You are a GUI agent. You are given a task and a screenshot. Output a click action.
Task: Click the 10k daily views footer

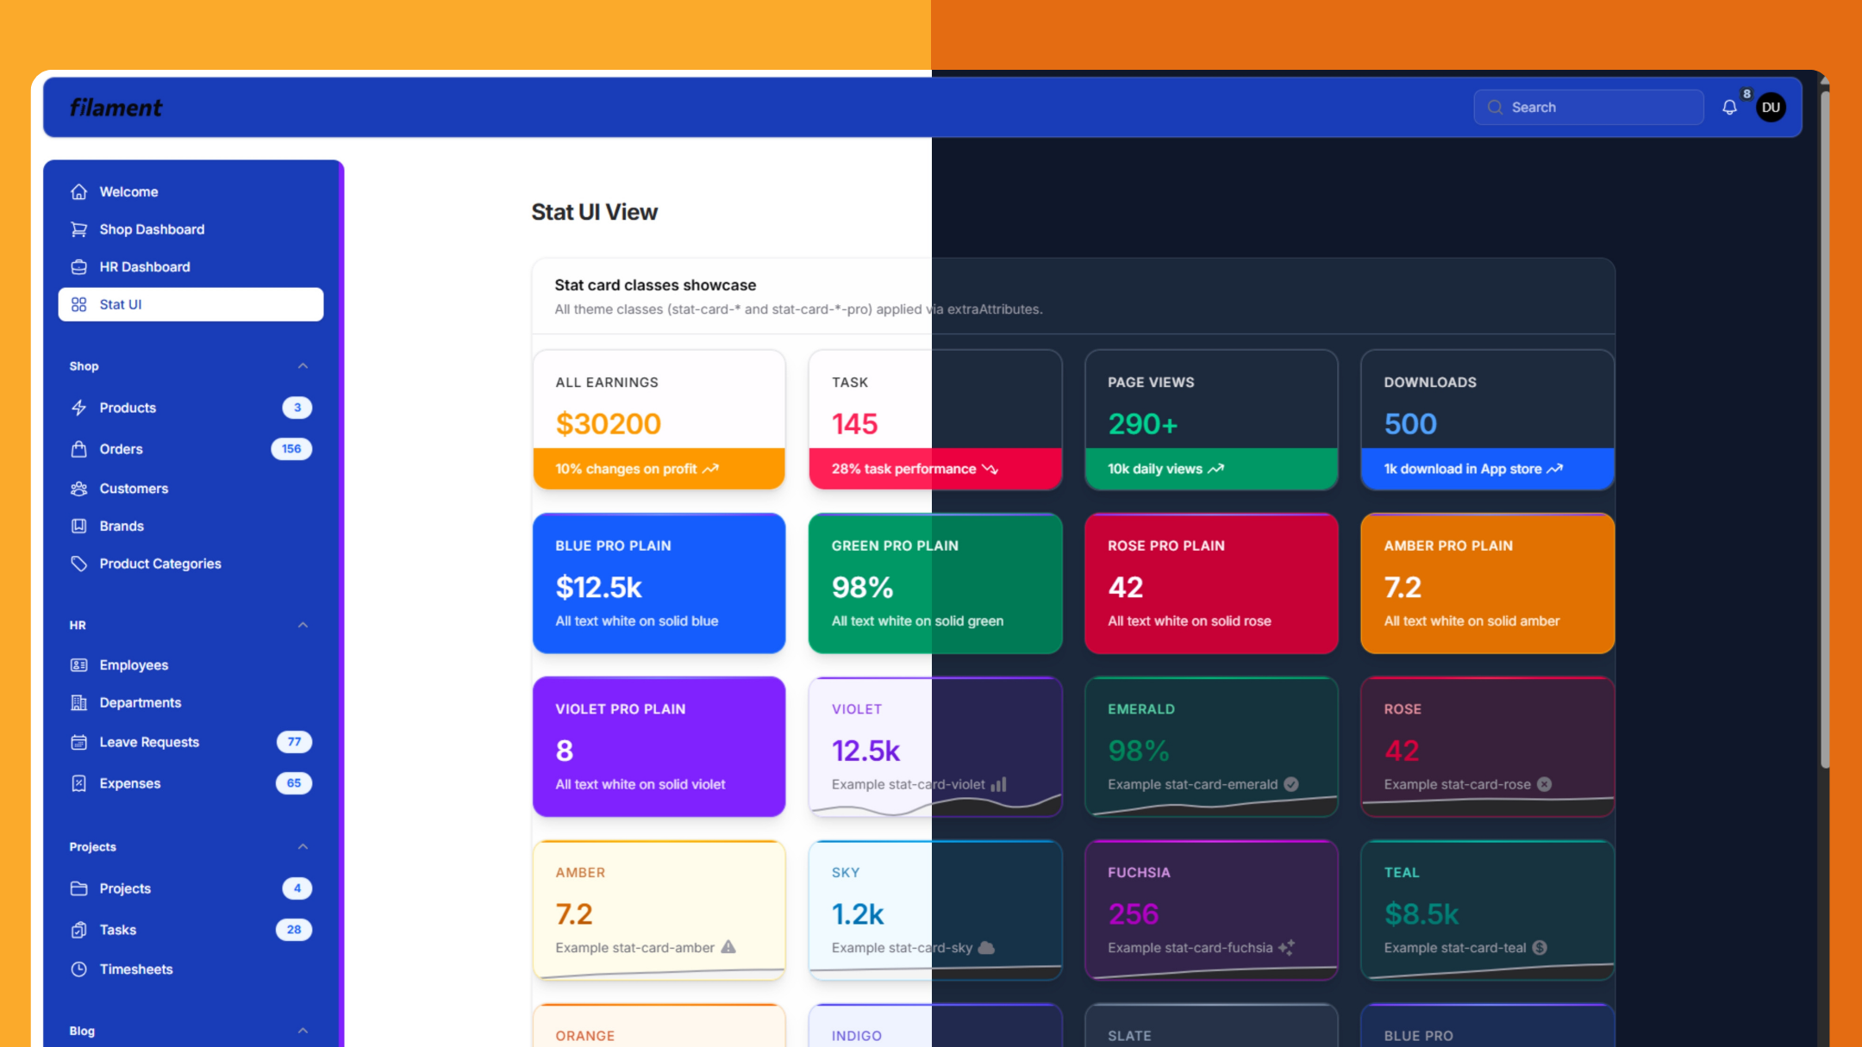[x=1211, y=469]
